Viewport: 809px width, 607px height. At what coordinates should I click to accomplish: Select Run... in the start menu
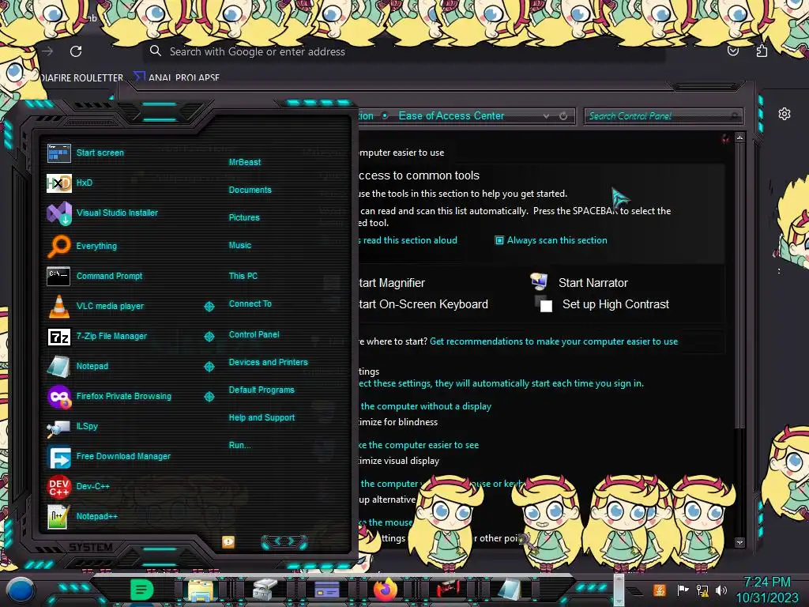tap(239, 446)
